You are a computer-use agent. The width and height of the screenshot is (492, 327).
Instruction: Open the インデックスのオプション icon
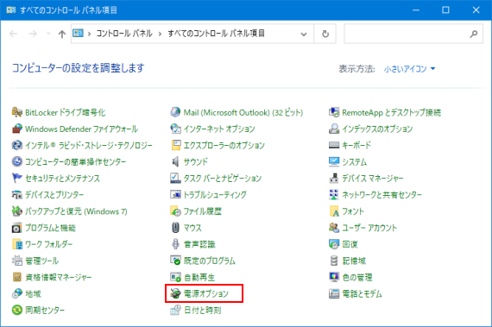[334, 129]
